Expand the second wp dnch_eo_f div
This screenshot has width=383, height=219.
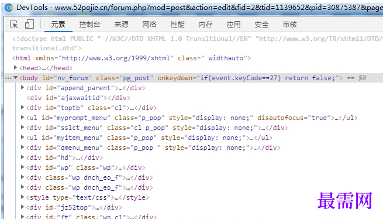click(x=22, y=187)
